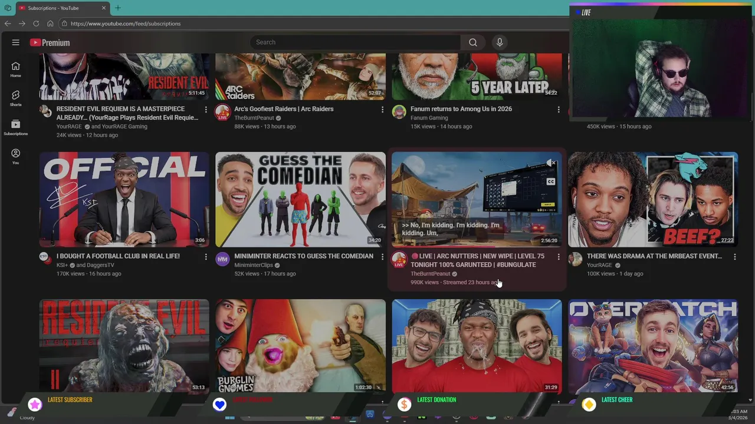Open the You section in the sidebar

[16, 156]
